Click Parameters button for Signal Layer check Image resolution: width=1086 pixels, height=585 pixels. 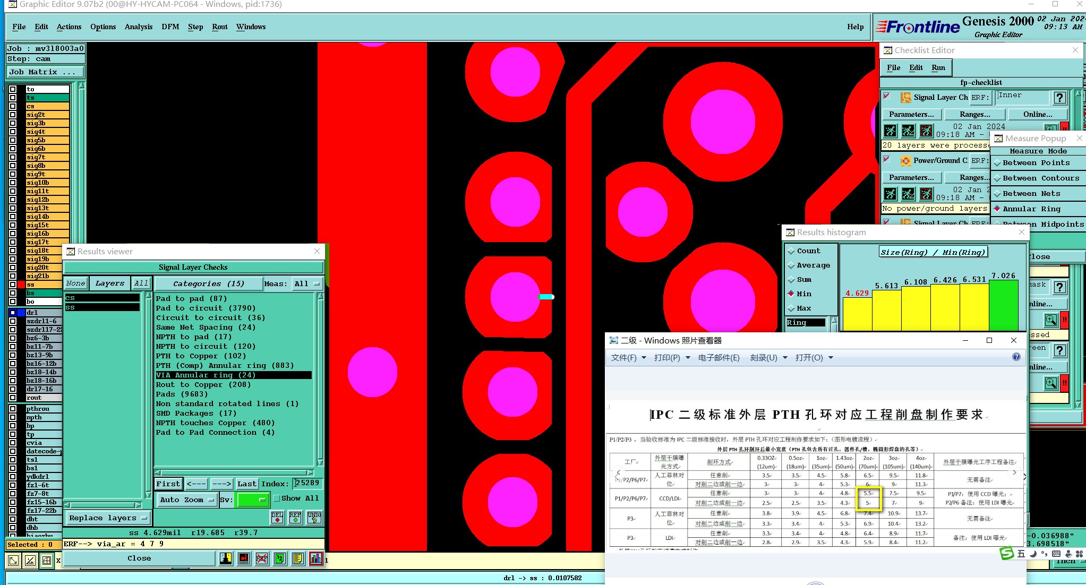pos(911,114)
